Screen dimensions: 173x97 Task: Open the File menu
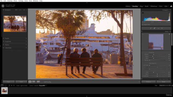(x=1, y=1)
